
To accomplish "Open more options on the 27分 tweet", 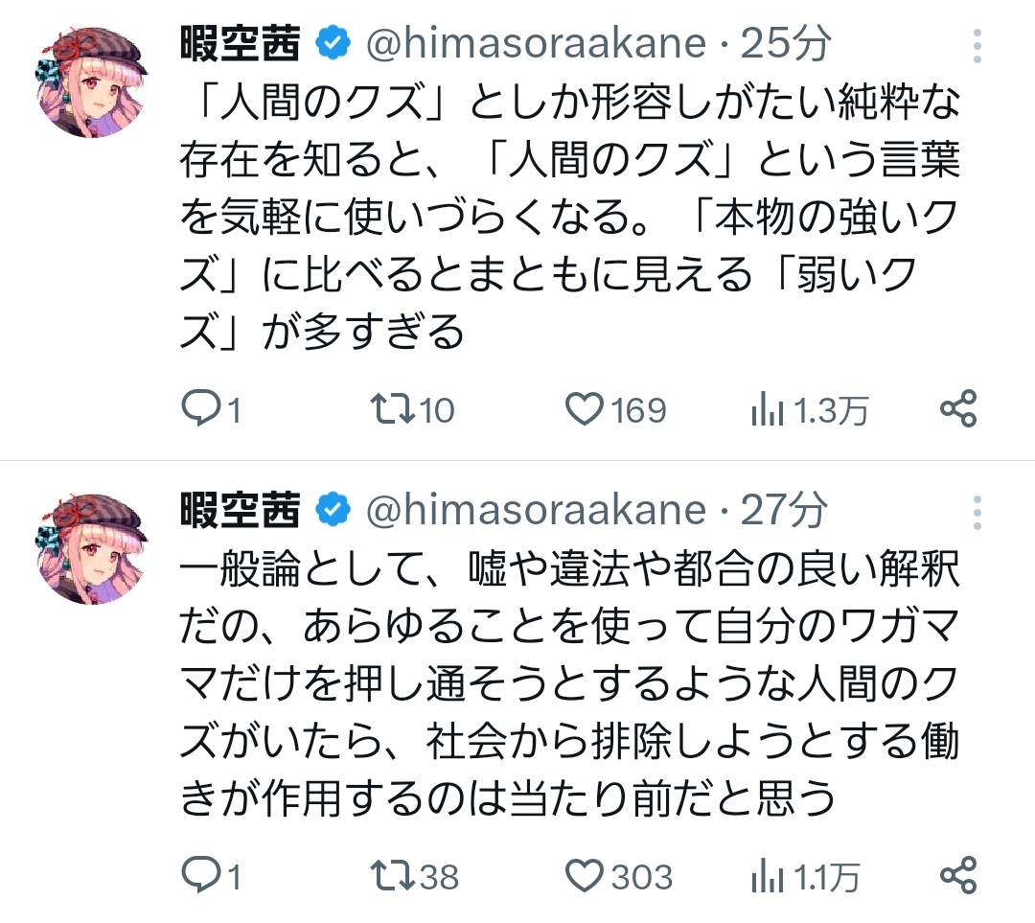I will [x=977, y=512].
